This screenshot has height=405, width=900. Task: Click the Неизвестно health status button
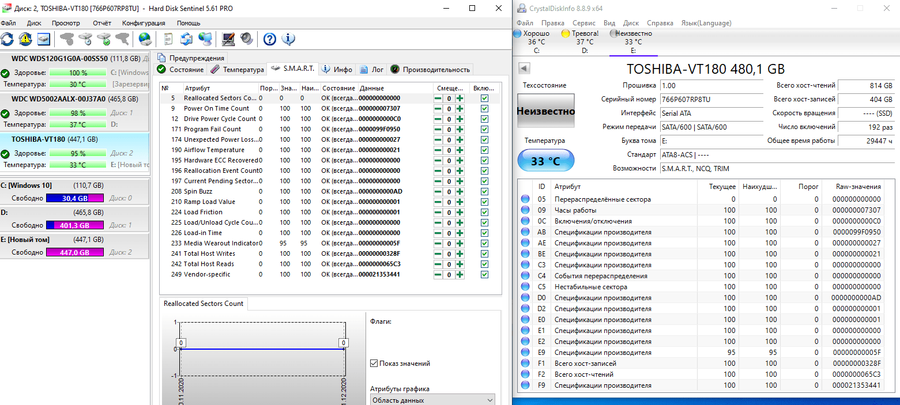[x=545, y=111]
